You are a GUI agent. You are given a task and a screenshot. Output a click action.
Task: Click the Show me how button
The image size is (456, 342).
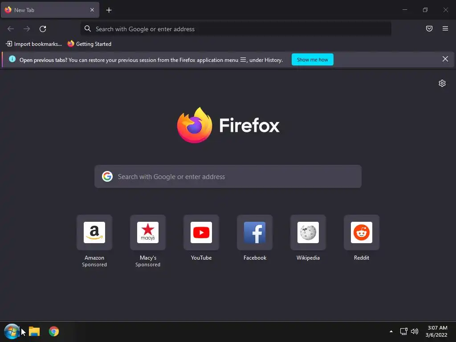pos(312,60)
